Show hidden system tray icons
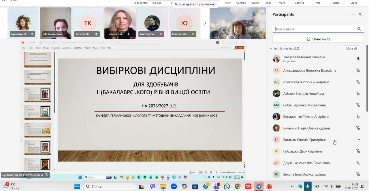Screen dimensions: 369x191 tap(292, 186)
